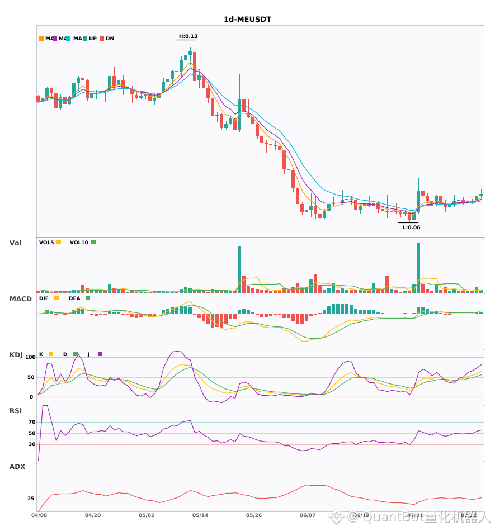Click the green VOL10 legend swatch

pos(93,242)
